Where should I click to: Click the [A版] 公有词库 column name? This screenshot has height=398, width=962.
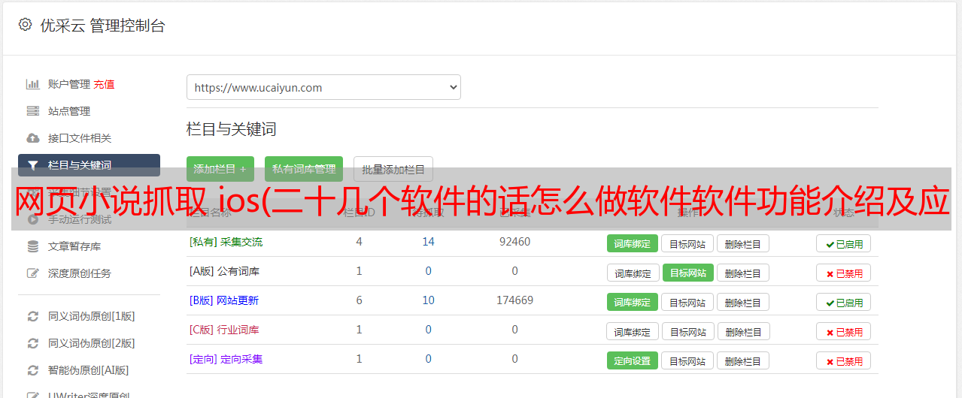point(225,271)
